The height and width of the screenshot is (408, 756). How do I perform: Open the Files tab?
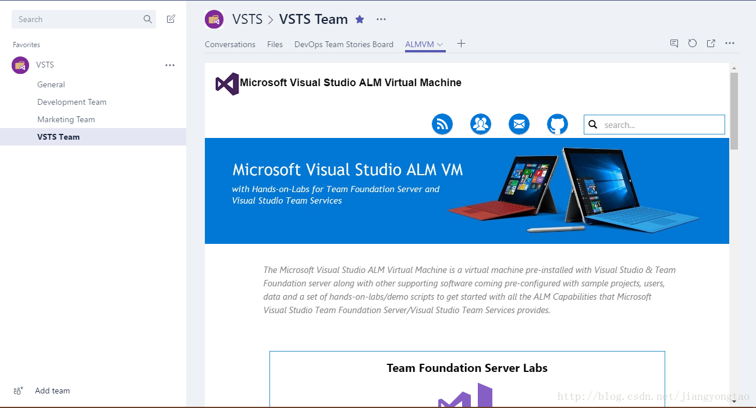click(275, 44)
